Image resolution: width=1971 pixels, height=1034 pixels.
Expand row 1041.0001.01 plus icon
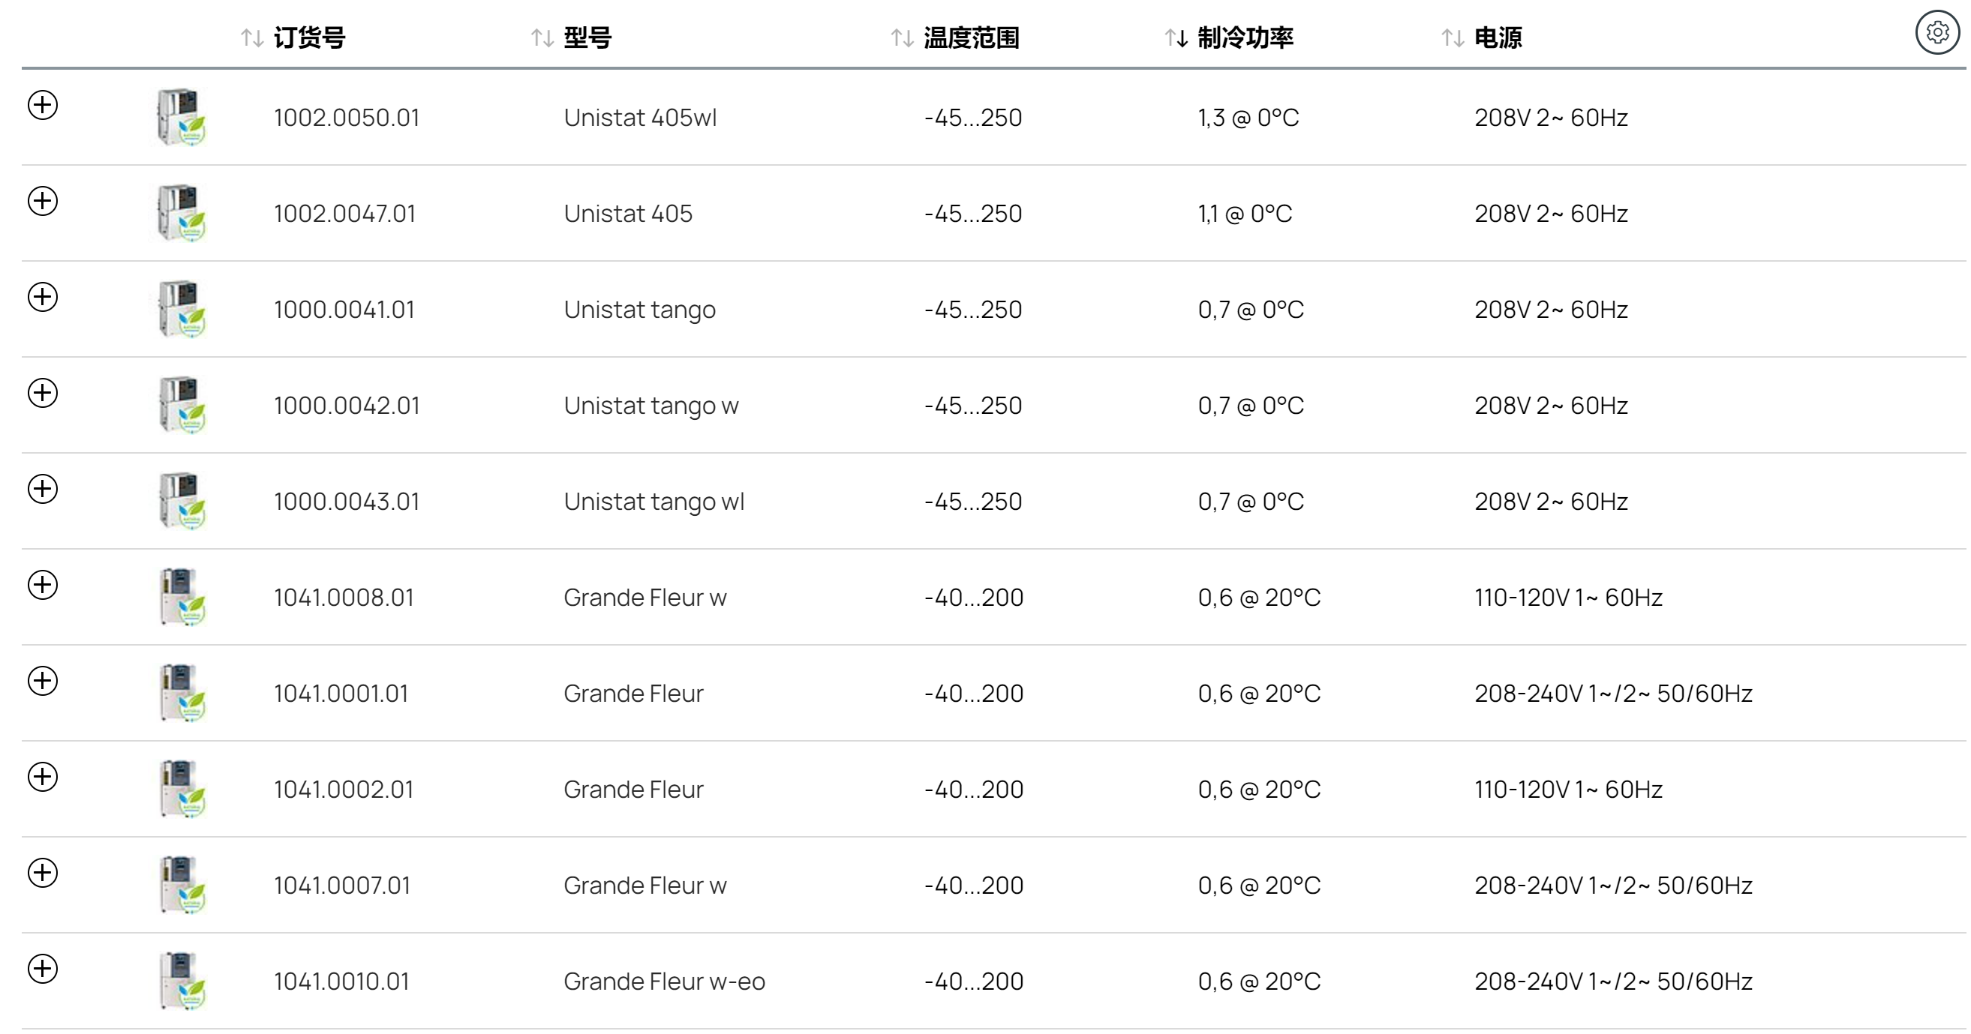[43, 681]
